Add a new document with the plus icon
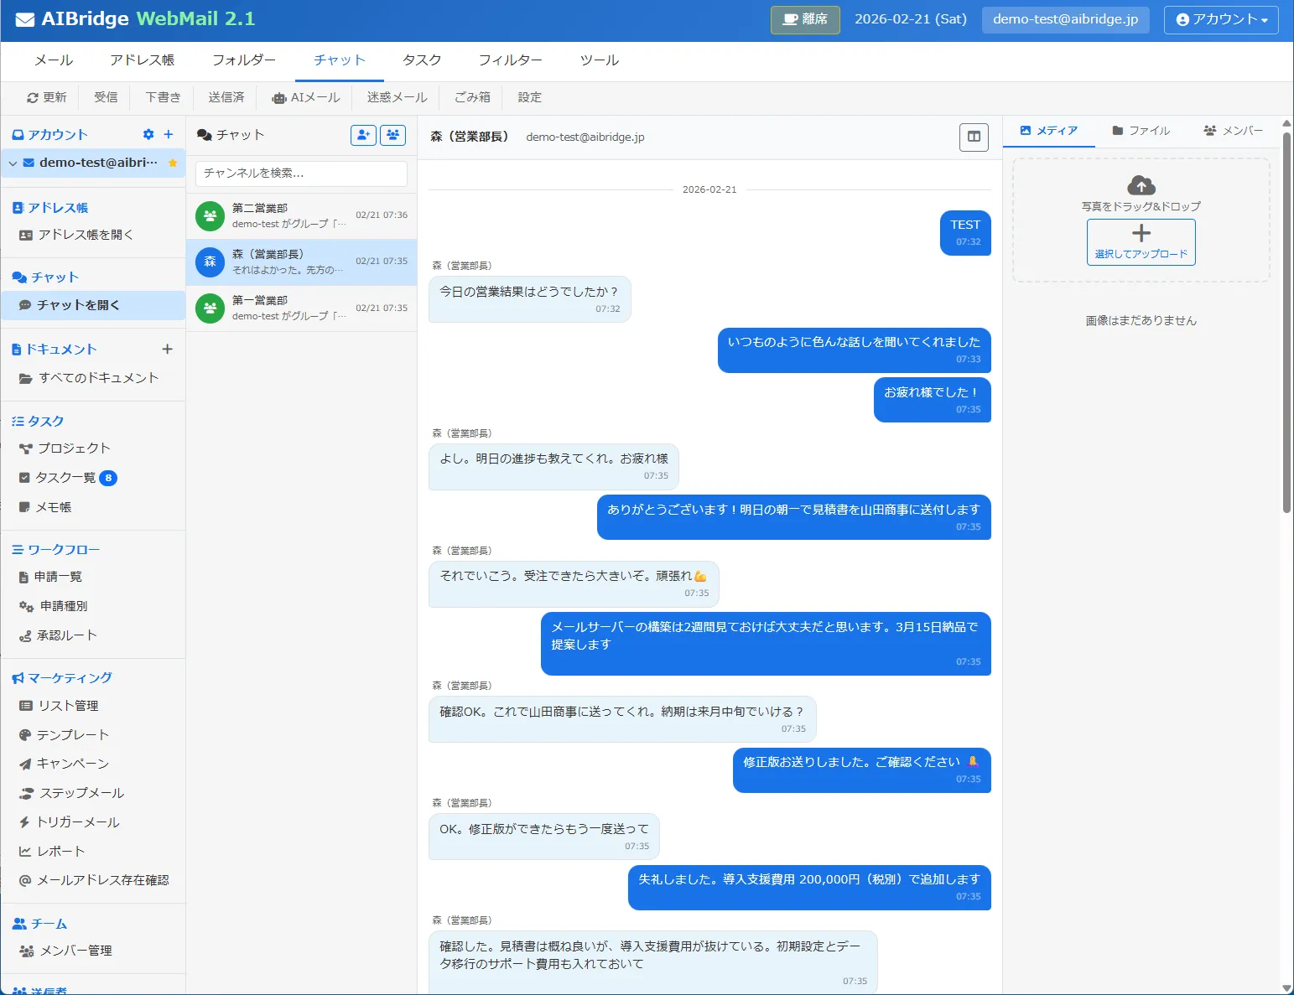 169,349
